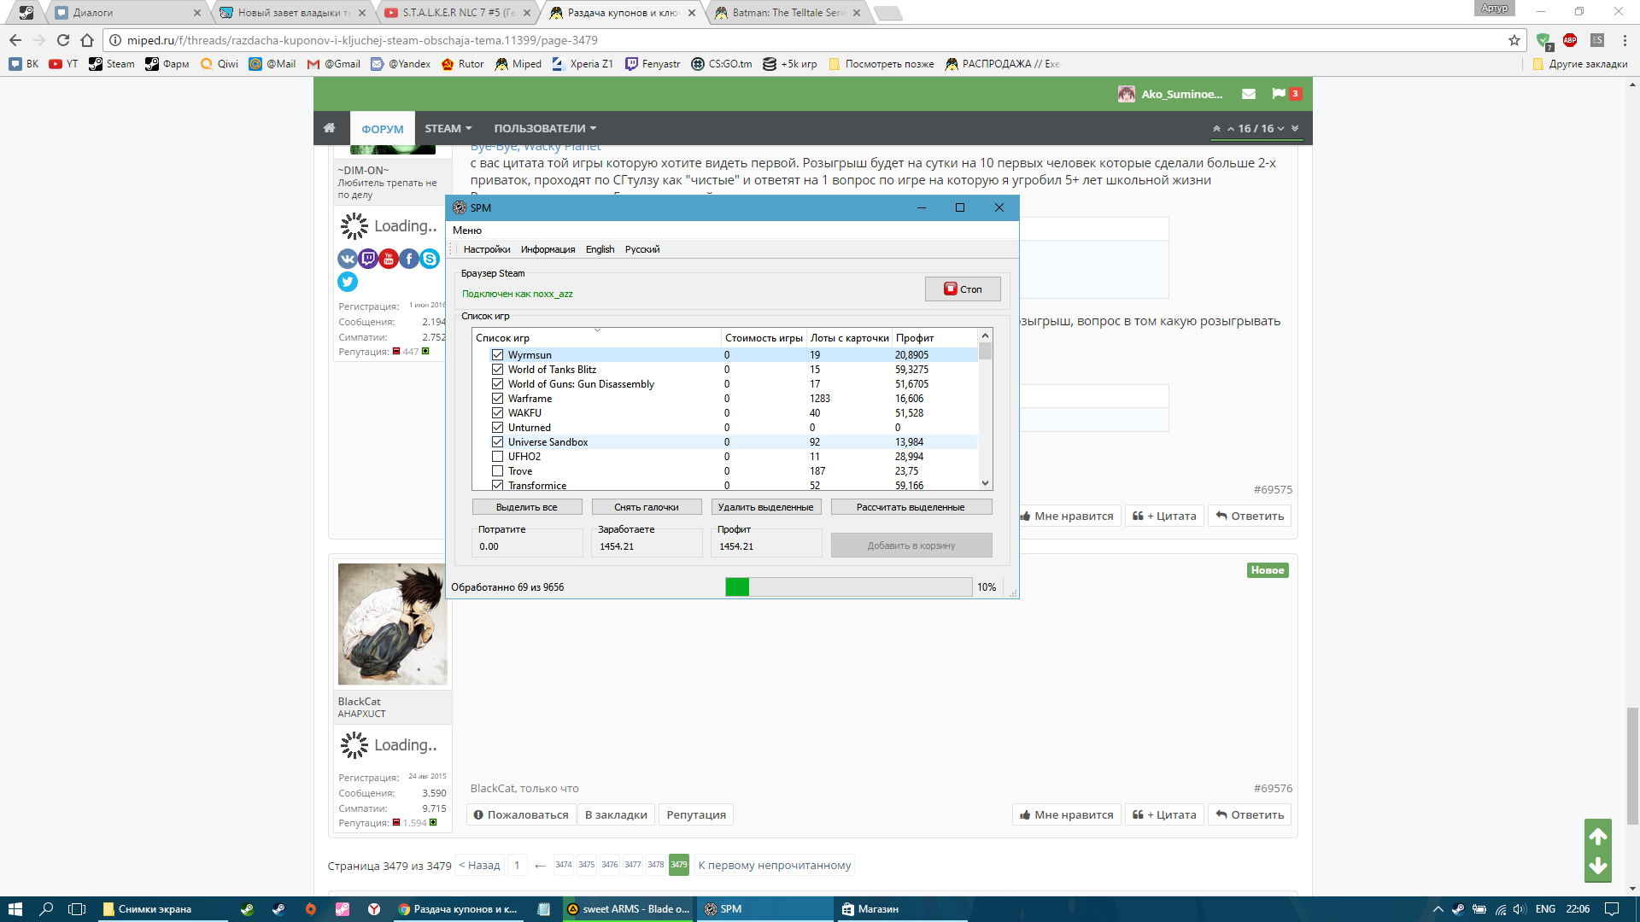
Task: Check the Trove checkbox
Action: click(497, 471)
